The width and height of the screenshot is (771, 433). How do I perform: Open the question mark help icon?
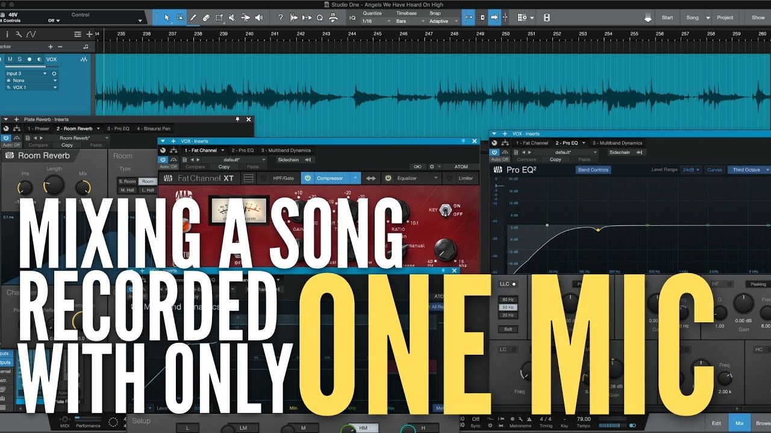point(280,17)
